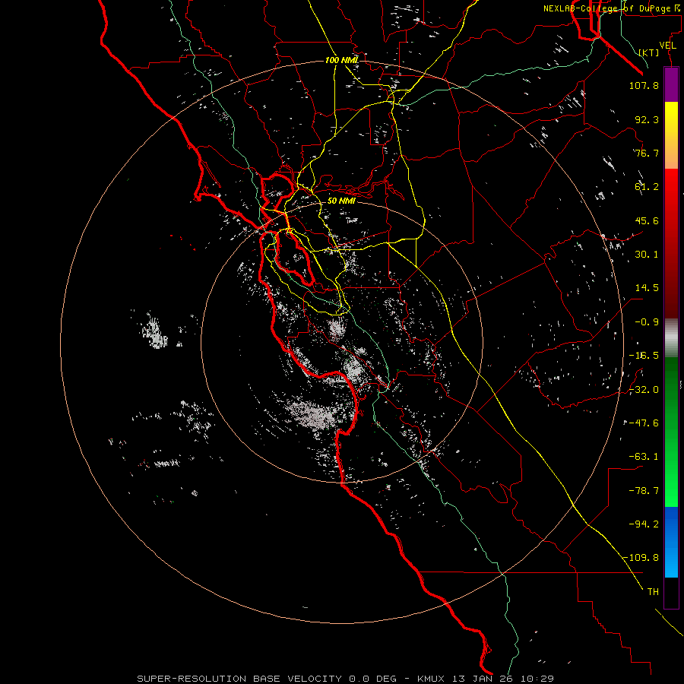The width and height of the screenshot is (684, 684).
Task: Select the 100 NMI range ring label
Action: click(x=341, y=60)
